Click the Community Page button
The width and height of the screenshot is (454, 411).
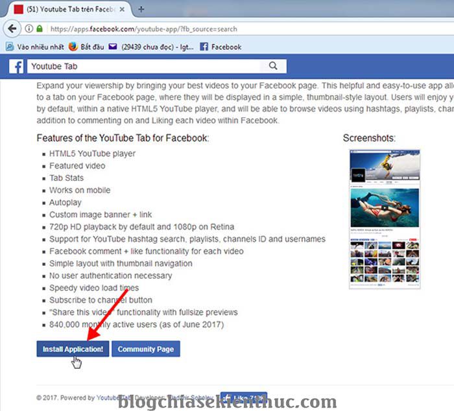146,349
